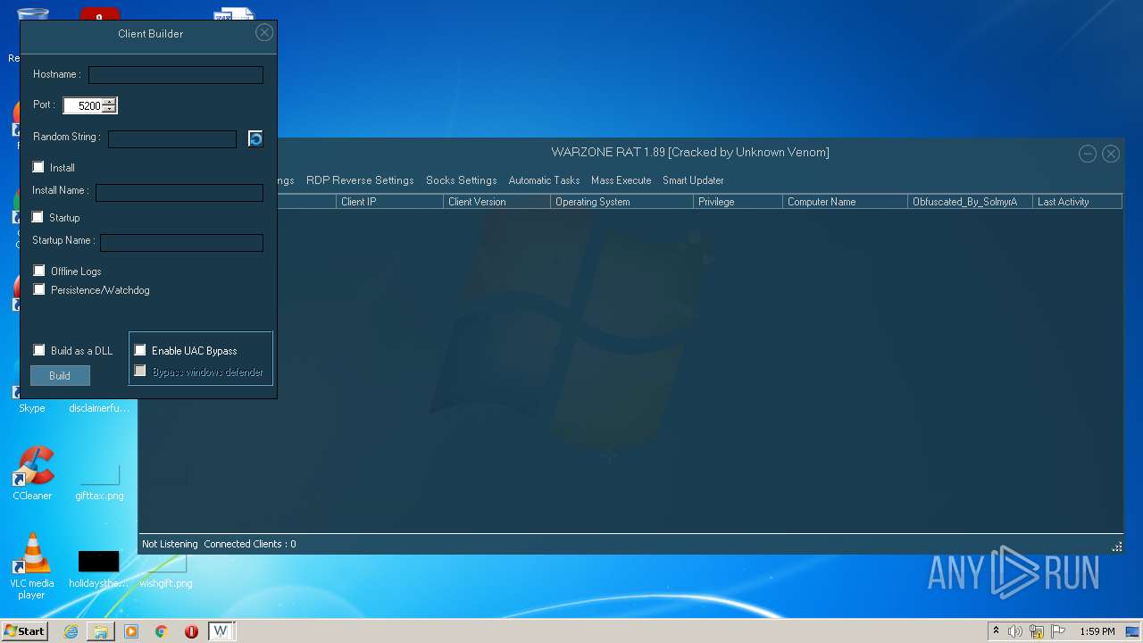Screen dimensions: 1143x643
Task: Tick the Enable UAC Bypass checkbox
Action: pyautogui.click(x=140, y=350)
